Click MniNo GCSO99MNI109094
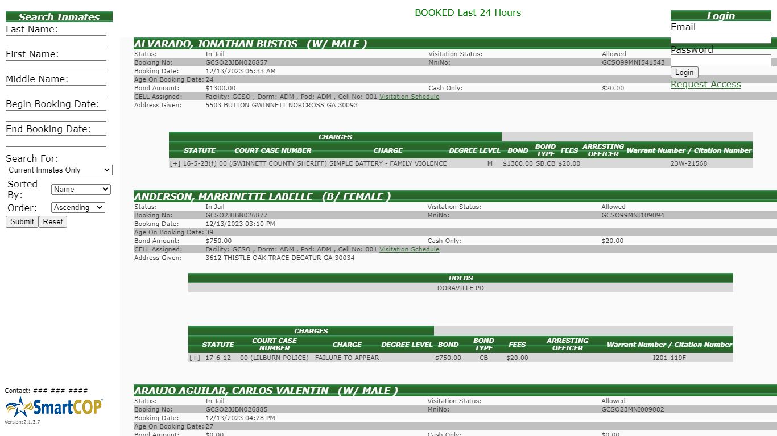The height and width of the screenshot is (436, 777). pos(633,215)
